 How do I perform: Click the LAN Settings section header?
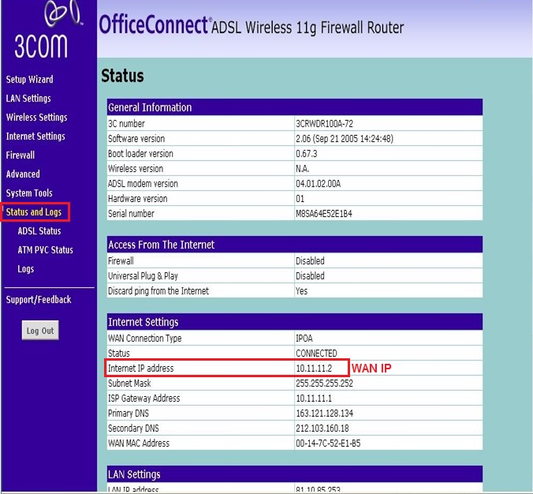coord(294,474)
